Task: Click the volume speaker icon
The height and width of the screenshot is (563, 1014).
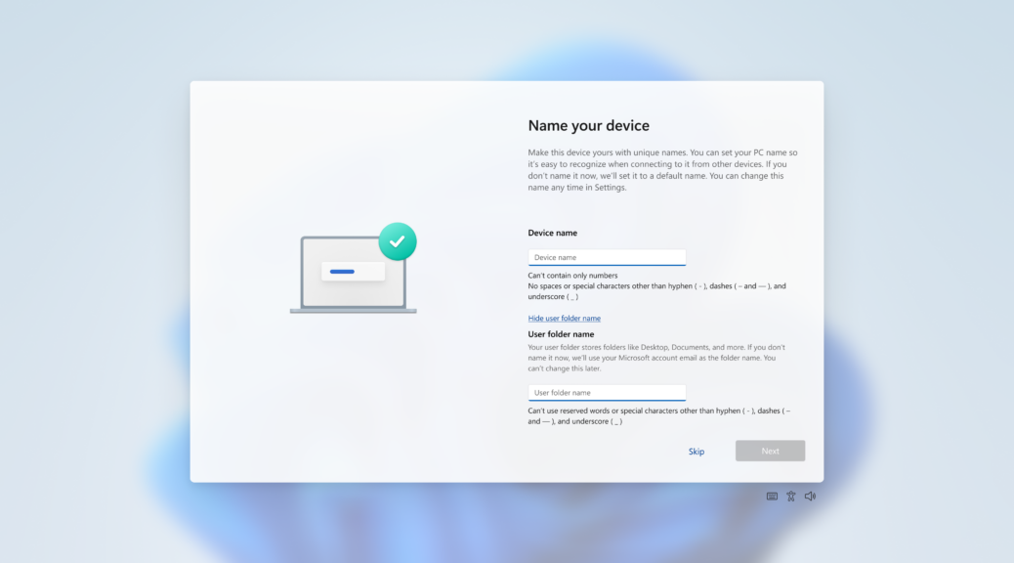Action: click(x=810, y=497)
